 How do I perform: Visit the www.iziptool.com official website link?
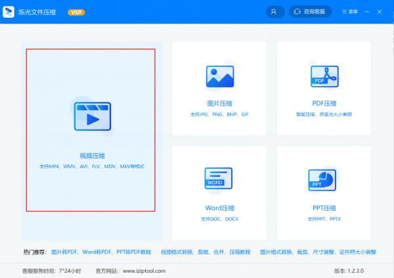pos(141,269)
